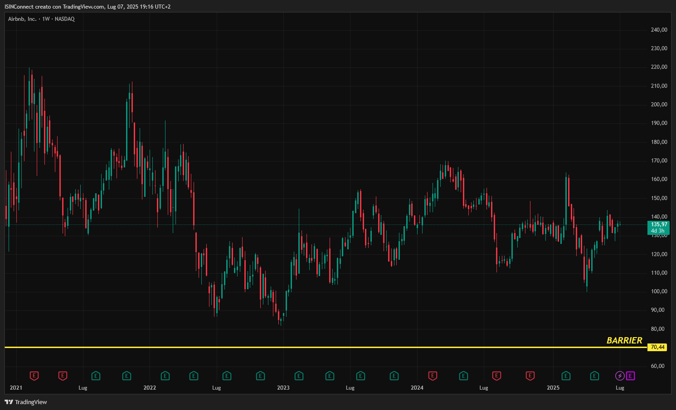Click the 70,44 barrier price tag
Screen dimensions: 676x410
[x=657, y=347]
